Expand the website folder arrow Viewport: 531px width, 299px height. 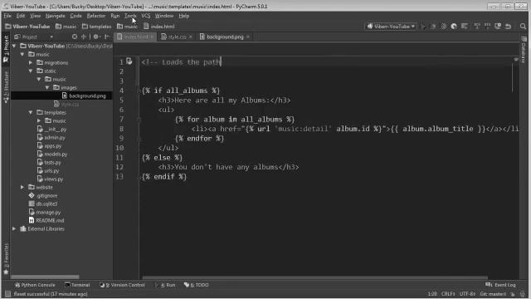pos(22,187)
